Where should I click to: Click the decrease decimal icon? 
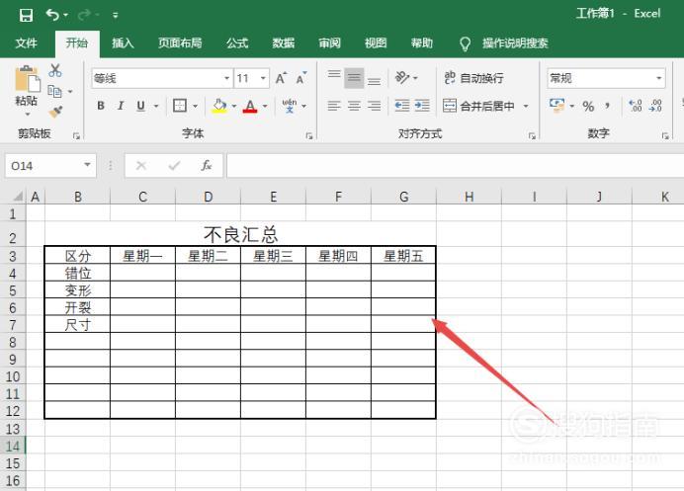(655, 106)
